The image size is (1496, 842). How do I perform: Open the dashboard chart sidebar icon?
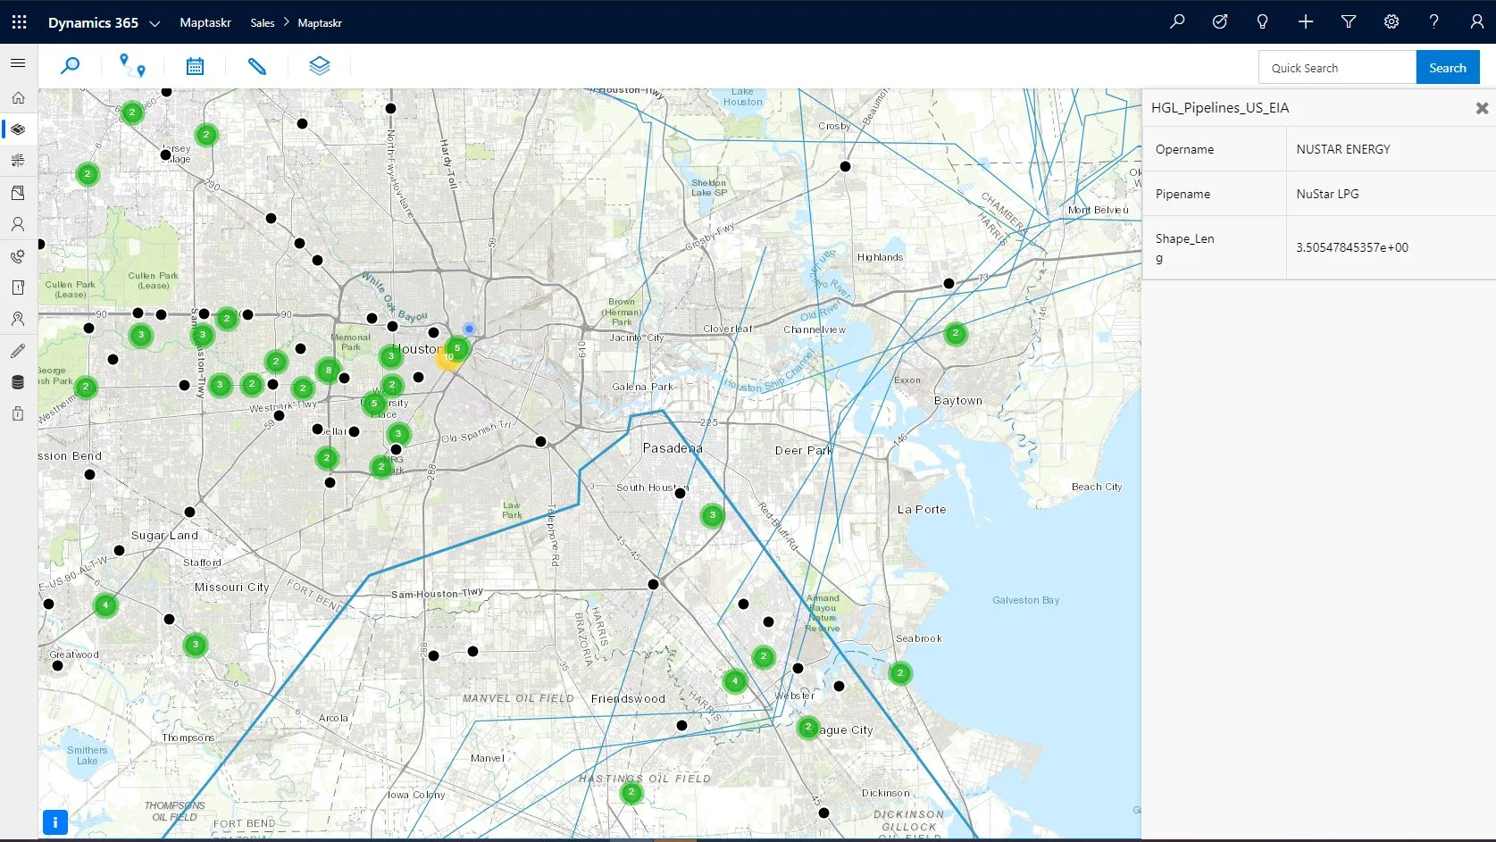point(18,161)
